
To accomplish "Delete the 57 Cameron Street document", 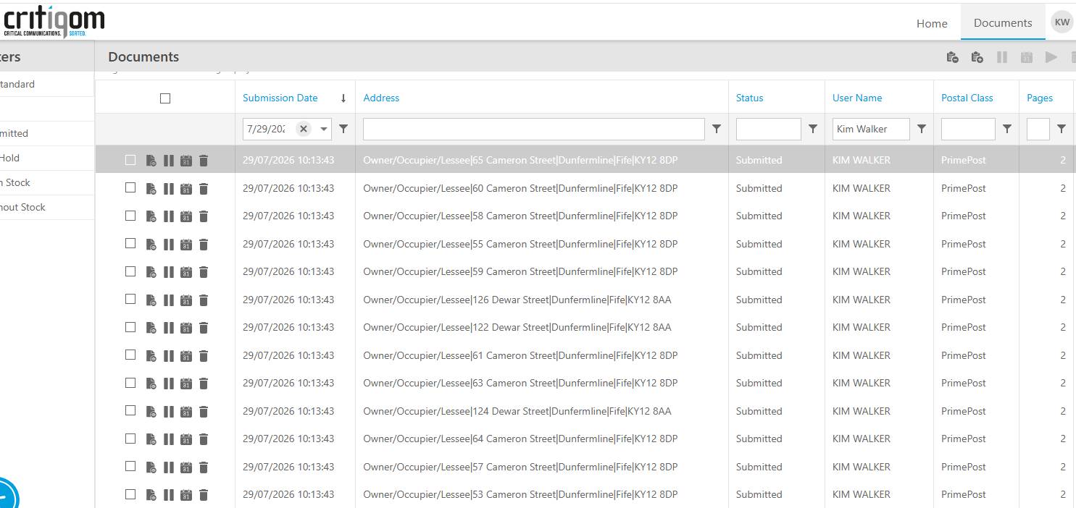I will 204,467.
